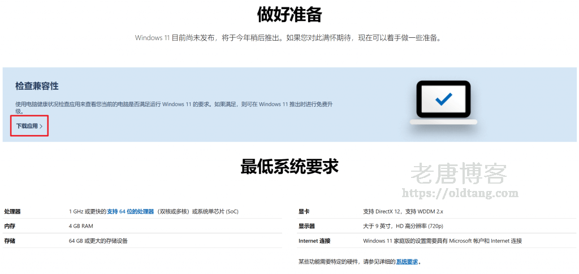Select the Internet 连接 row label
This screenshot has width=579, height=274.
coord(314,241)
